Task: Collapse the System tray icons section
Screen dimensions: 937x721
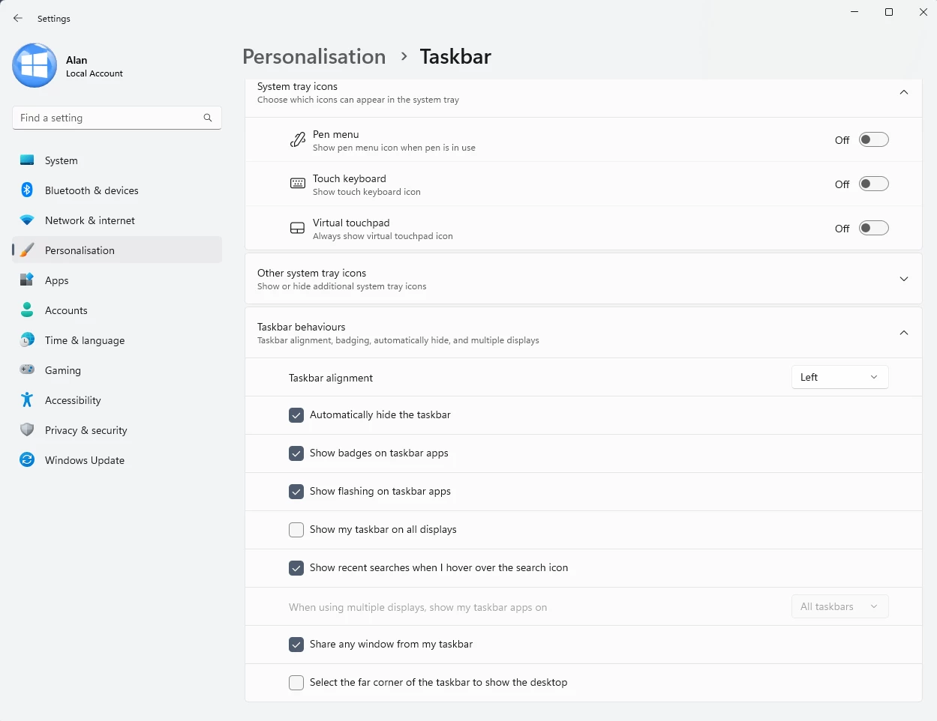Action: point(904,92)
